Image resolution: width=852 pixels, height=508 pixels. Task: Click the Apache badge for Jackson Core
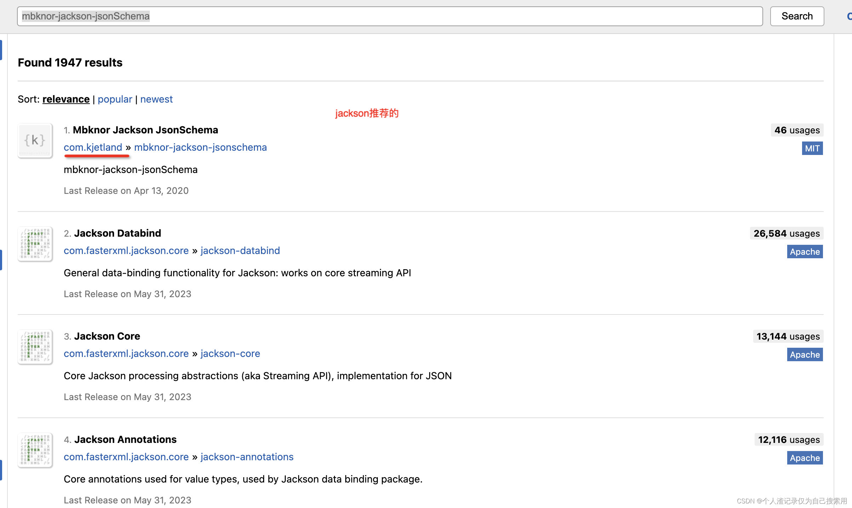(x=805, y=354)
